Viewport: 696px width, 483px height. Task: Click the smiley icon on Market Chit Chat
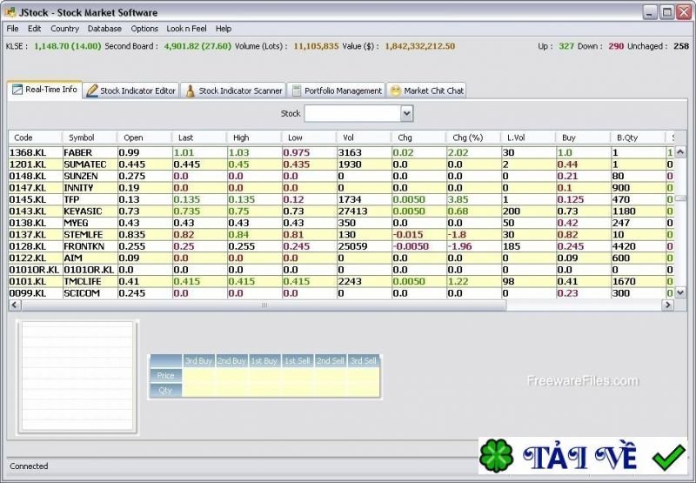point(395,91)
